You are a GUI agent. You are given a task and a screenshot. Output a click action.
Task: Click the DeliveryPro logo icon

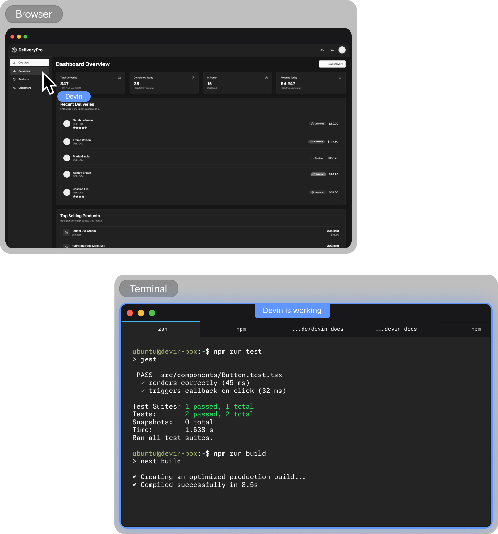point(14,50)
